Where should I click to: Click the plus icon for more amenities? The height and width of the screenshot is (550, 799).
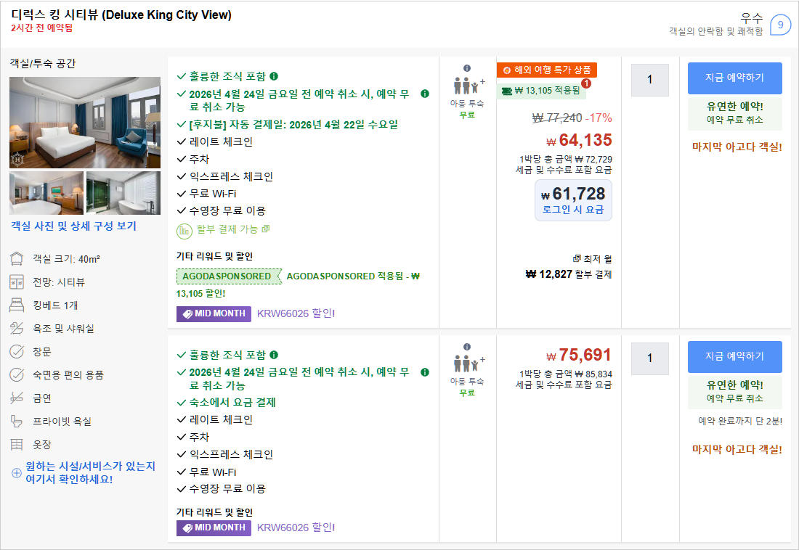(x=17, y=473)
